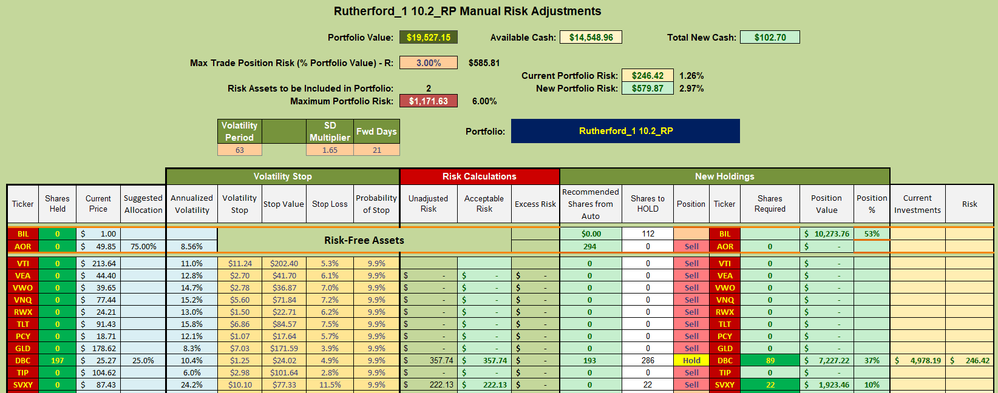This screenshot has height=393, width=998.
Task: Click the Sell position for GLD
Action: [x=691, y=348]
